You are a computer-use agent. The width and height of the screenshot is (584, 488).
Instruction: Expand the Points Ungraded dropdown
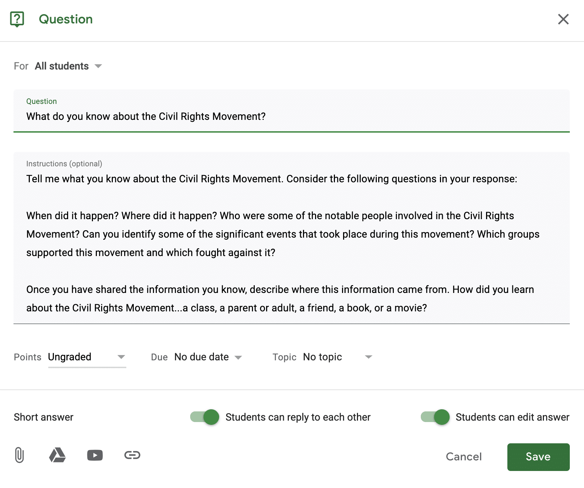(87, 357)
